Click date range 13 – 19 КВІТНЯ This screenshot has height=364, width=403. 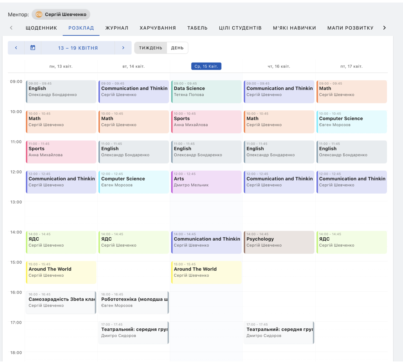tap(78, 48)
